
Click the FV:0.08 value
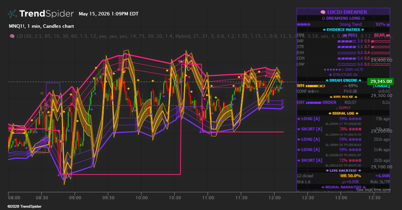(350, 91)
